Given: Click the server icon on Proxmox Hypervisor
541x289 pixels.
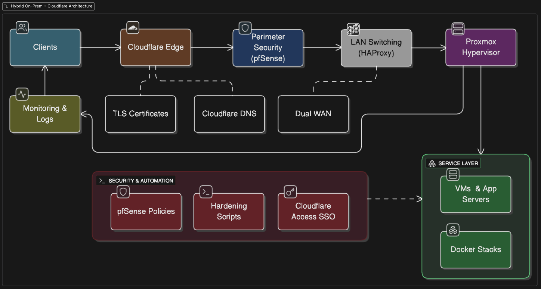Looking at the screenshot, I should (458, 28).
